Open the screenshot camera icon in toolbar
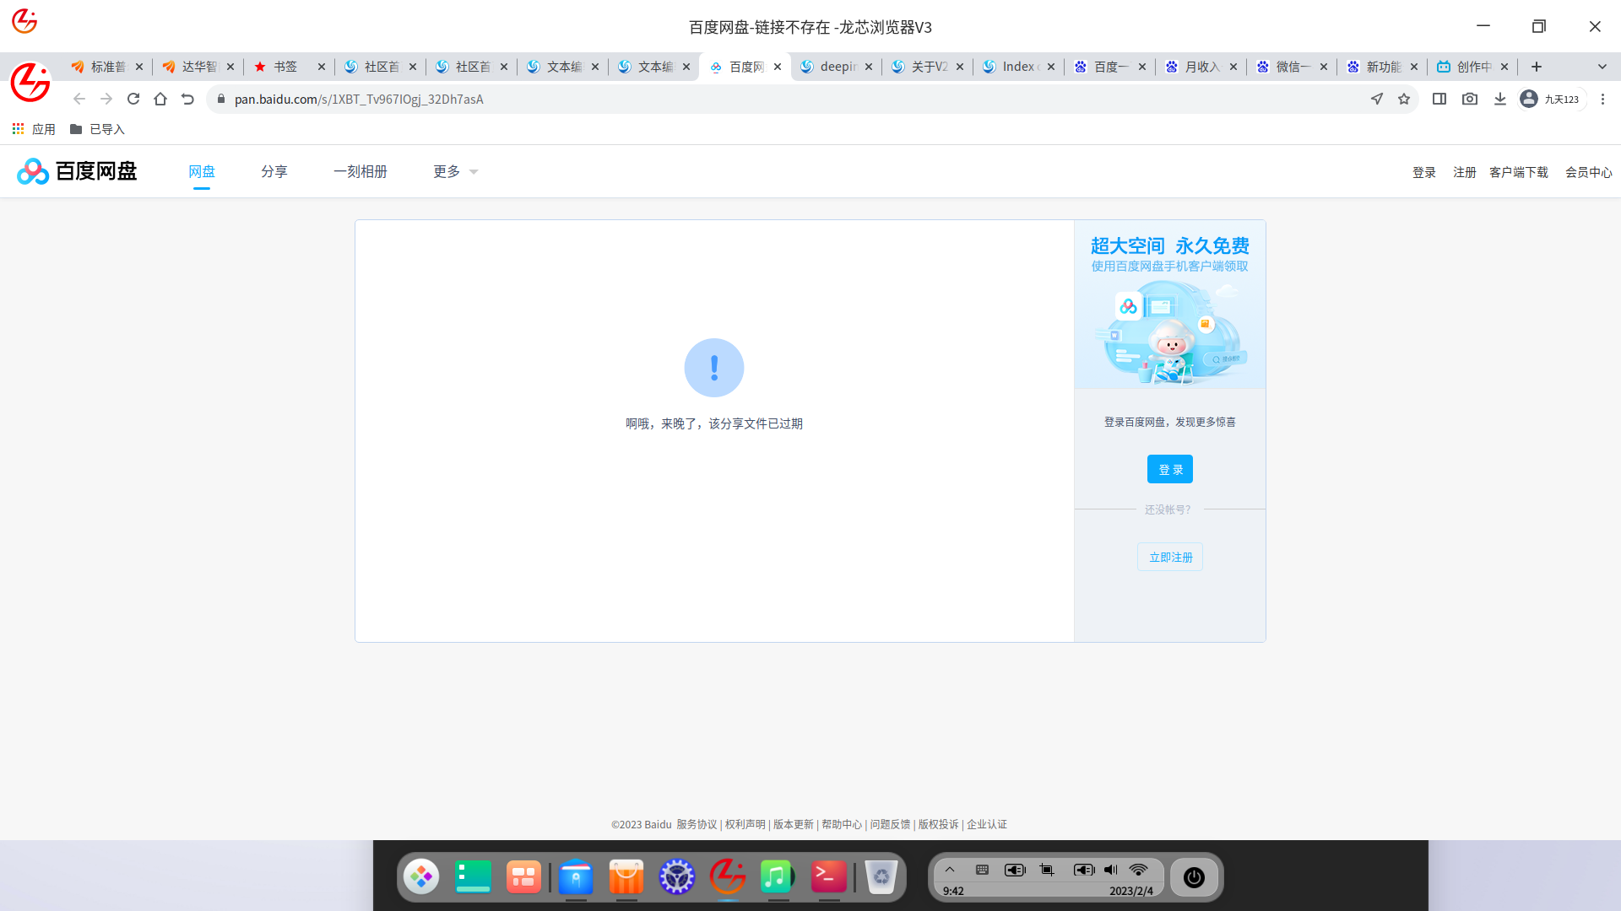The width and height of the screenshot is (1621, 911). [x=1470, y=99]
